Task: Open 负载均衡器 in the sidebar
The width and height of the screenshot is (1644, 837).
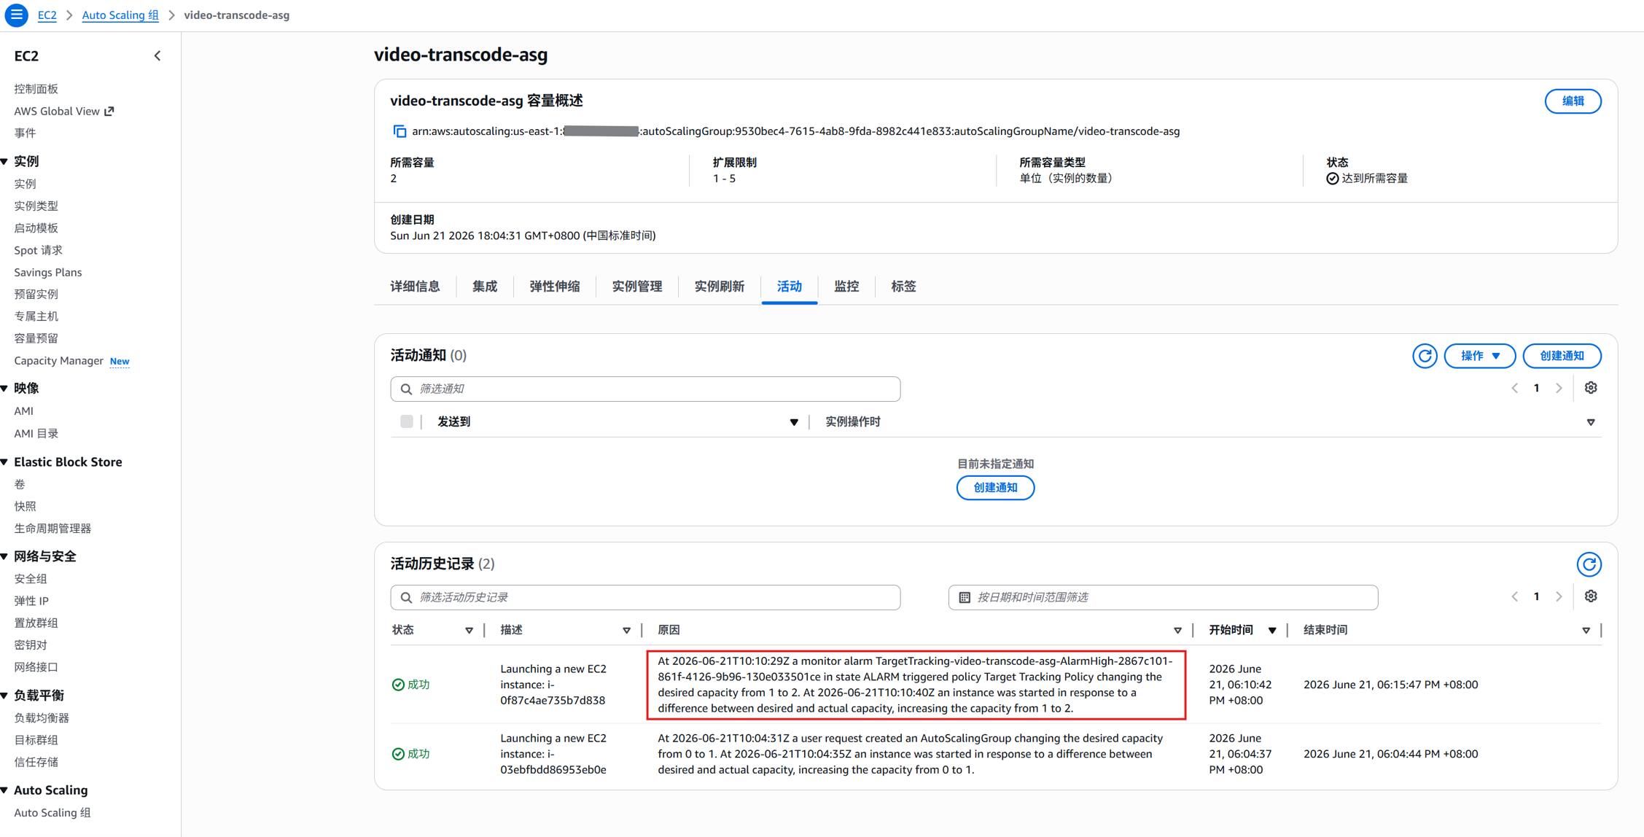Action: click(x=42, y=718)
